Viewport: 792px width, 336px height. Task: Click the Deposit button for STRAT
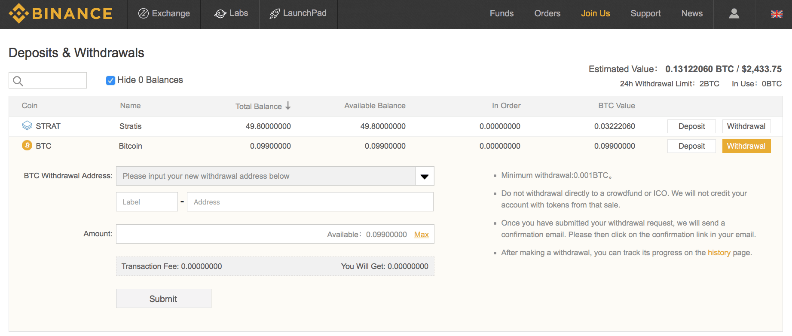691,126
